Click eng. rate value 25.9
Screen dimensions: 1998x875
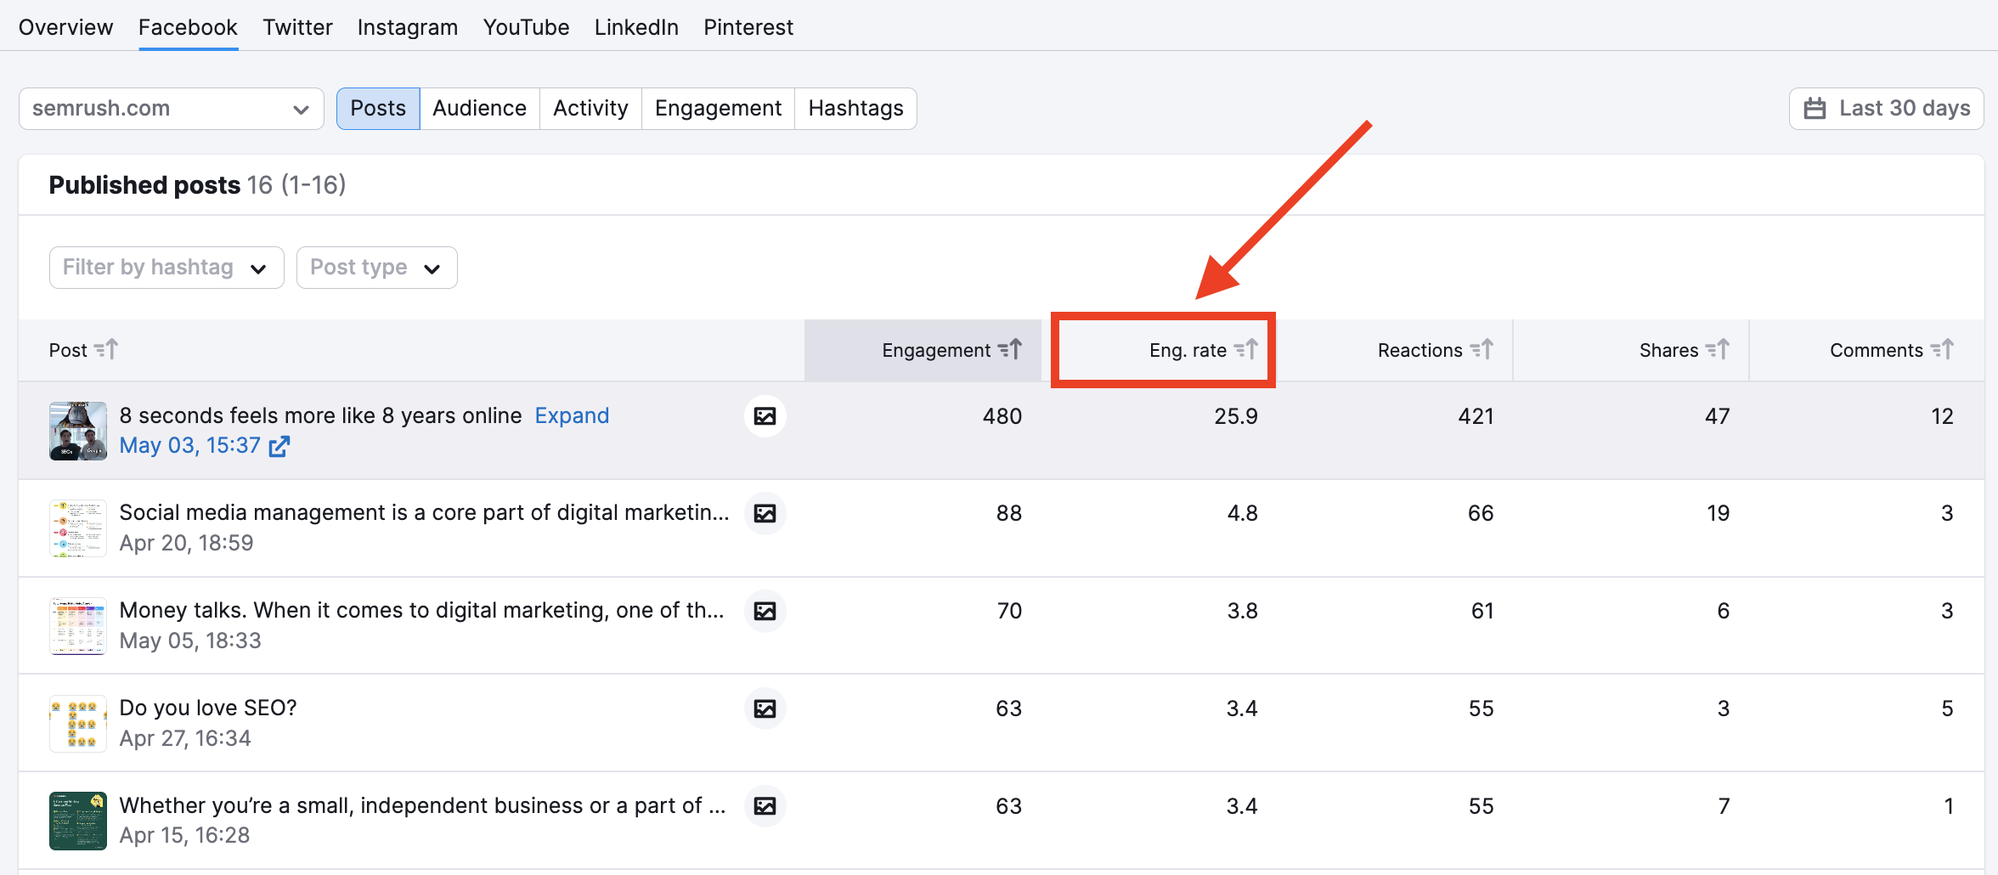pos(1236,416)
